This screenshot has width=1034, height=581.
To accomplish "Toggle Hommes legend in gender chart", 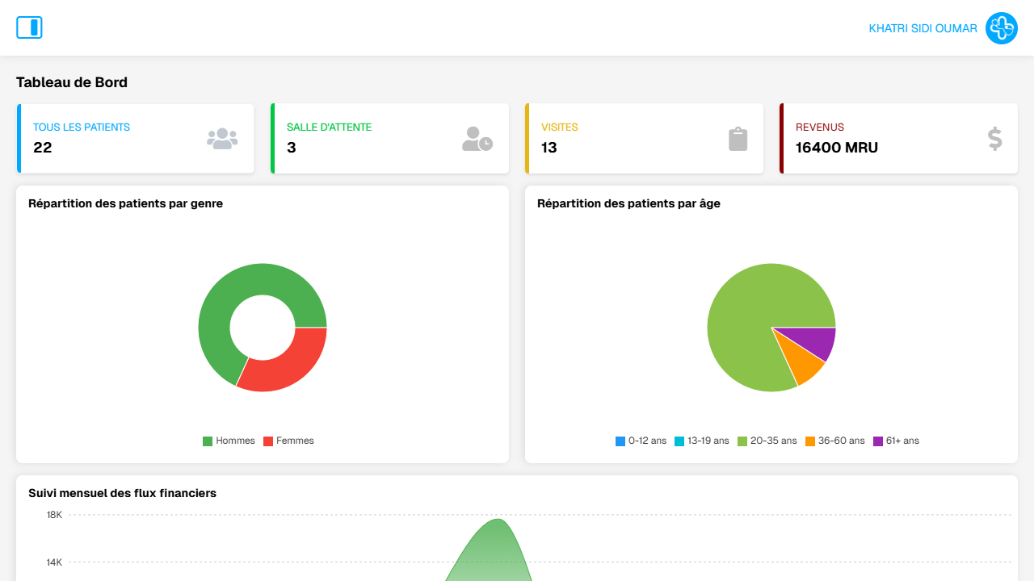I will click(x=229, y=441).
